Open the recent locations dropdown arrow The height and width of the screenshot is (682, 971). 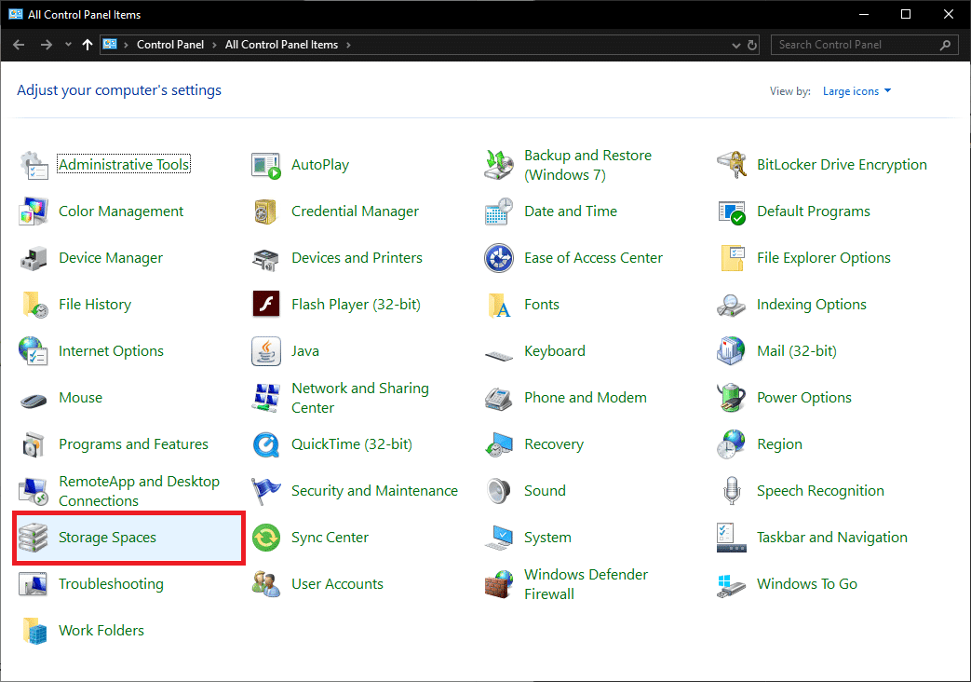(x=68, y=45)
